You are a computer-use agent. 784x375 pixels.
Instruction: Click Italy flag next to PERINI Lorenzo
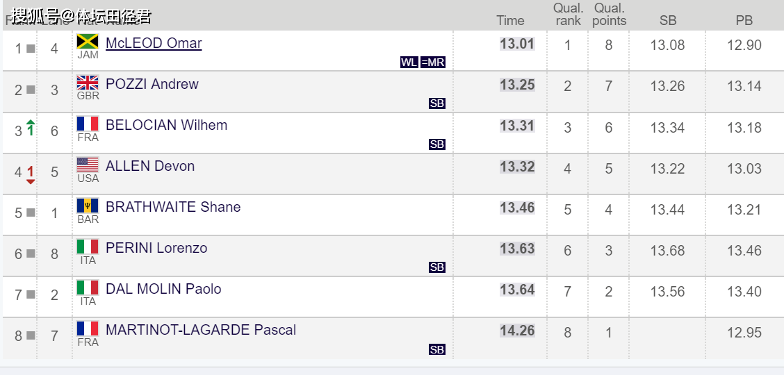click(x=88, y=247)
